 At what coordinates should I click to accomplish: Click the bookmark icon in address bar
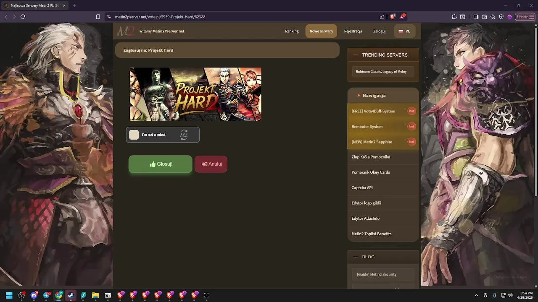click(98, 17)
